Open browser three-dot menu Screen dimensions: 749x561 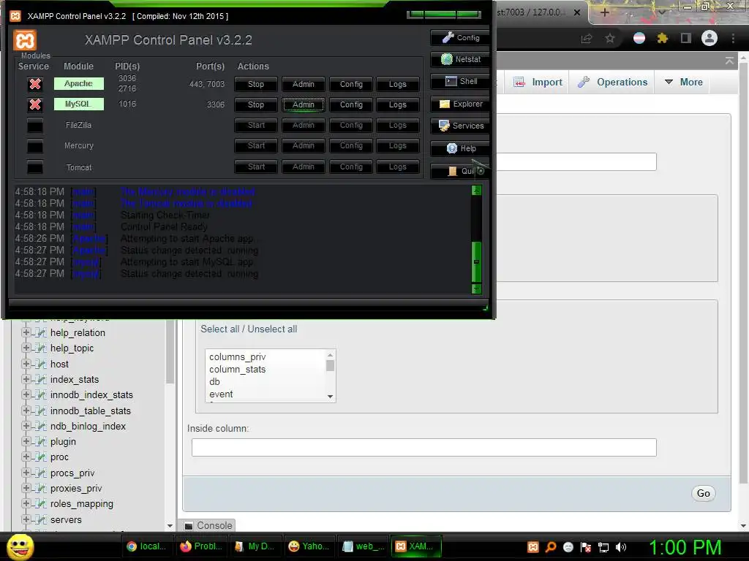[733, 38]
